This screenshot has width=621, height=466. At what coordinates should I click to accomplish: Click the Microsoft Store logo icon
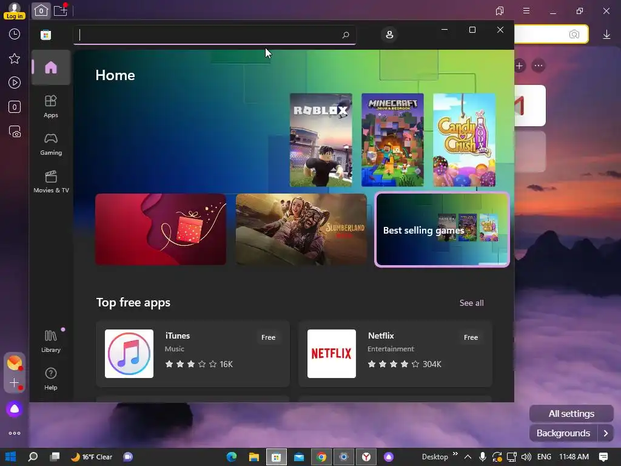tap(45, 35)
